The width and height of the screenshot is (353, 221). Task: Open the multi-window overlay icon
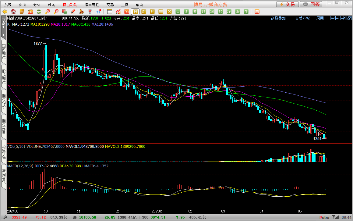[64, 12]
